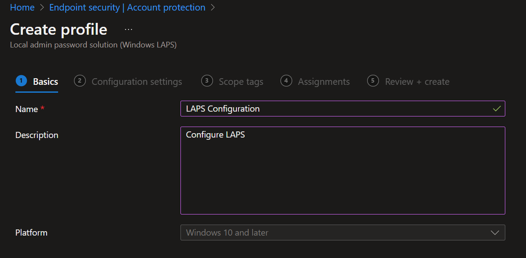The width and height of the screenshot is (526, 258).
Task: Return to Endpoint security Account protection
Action: (x=127, y=8)
